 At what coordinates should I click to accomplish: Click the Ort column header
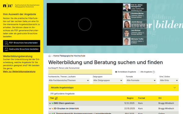(160, 98)
